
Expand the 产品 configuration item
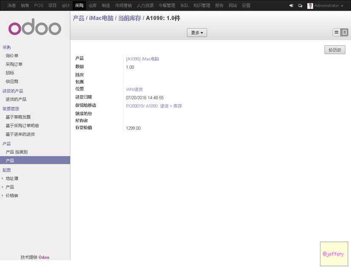point(10,187)
